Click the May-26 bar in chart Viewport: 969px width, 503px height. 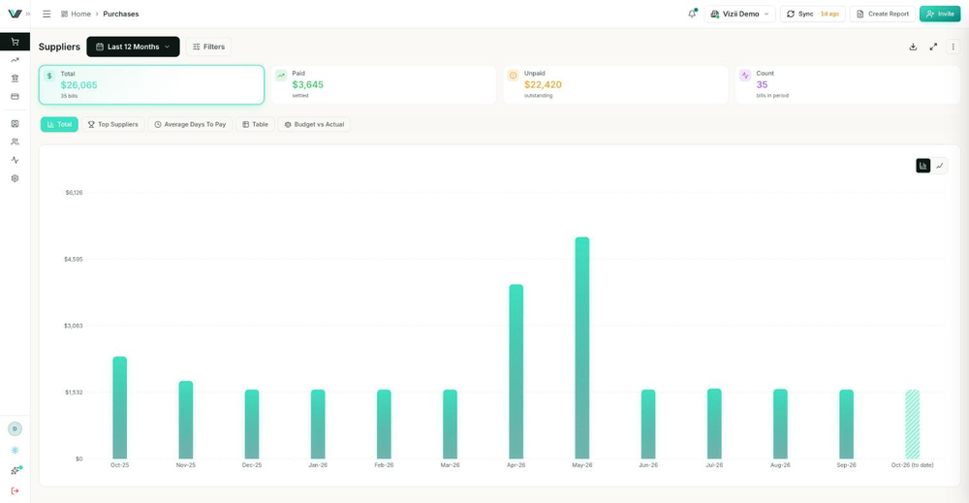(582, 348)
